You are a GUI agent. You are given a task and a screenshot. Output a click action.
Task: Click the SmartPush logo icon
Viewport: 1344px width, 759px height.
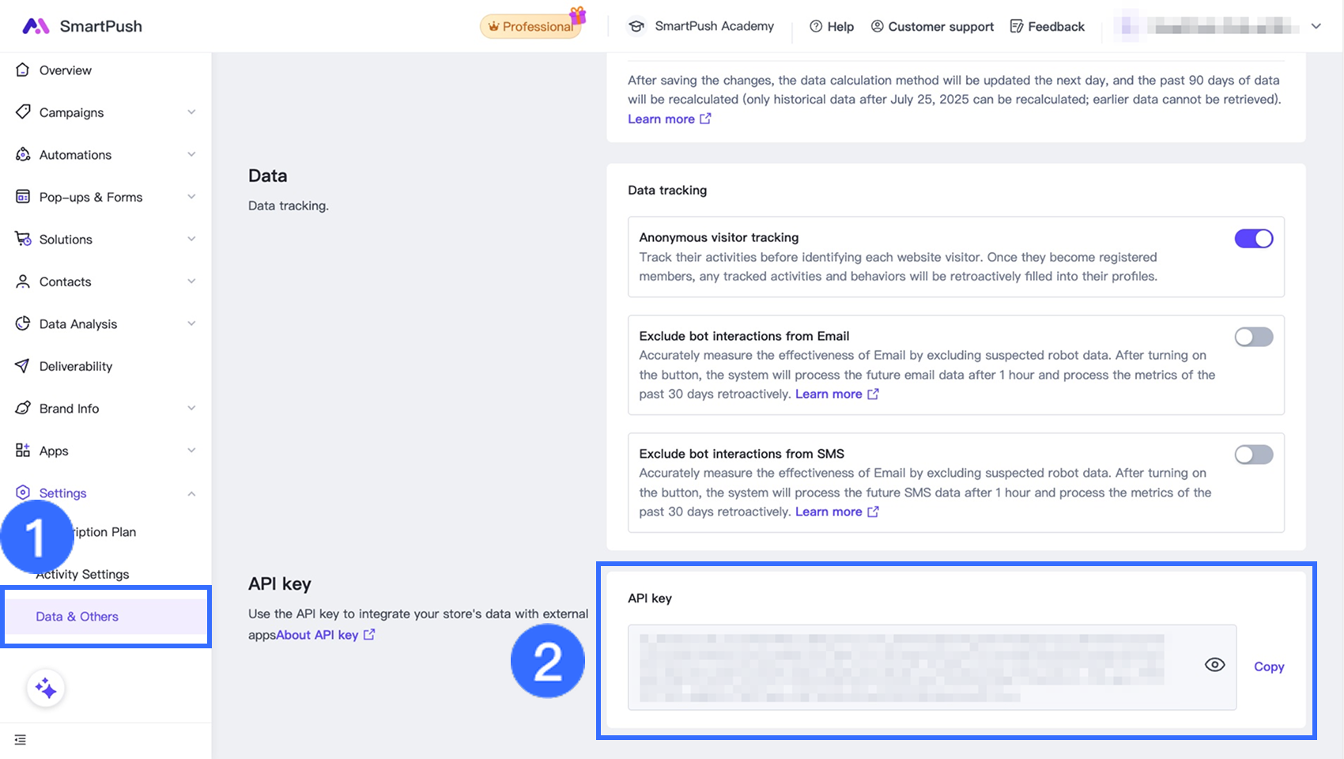[x=36, y=26]
